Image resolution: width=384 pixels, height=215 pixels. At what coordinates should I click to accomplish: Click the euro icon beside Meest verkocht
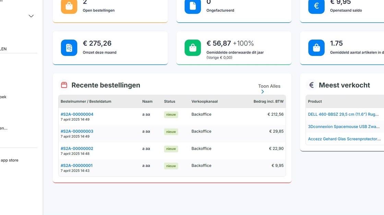coord(311,85)
